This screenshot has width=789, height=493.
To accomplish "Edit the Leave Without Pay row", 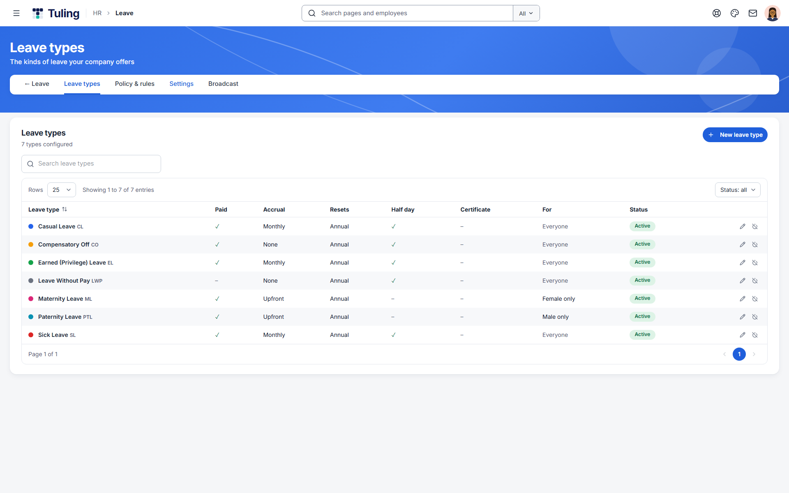I will pyautogui.click(x=743, y=281).
